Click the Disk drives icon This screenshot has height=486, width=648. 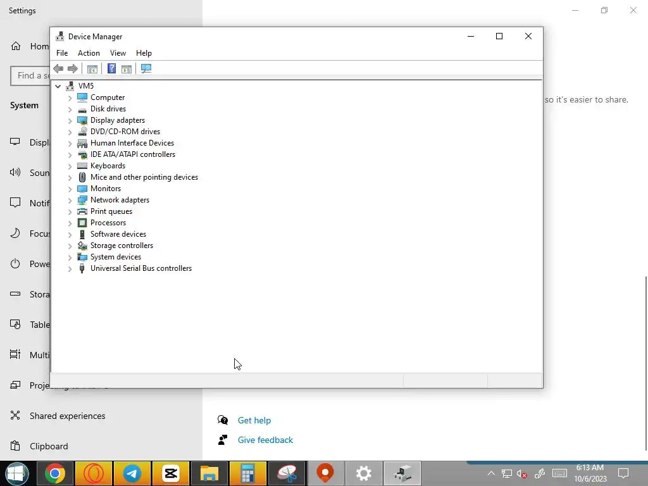82,109
